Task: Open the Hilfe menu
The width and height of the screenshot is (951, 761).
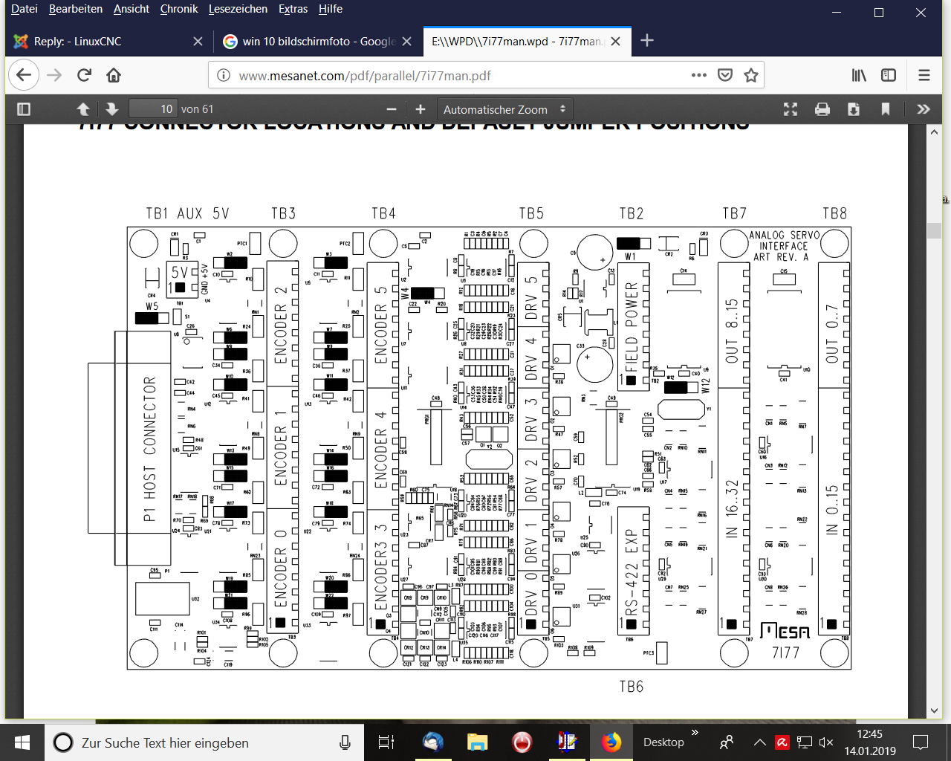Action: pos(331,9)
